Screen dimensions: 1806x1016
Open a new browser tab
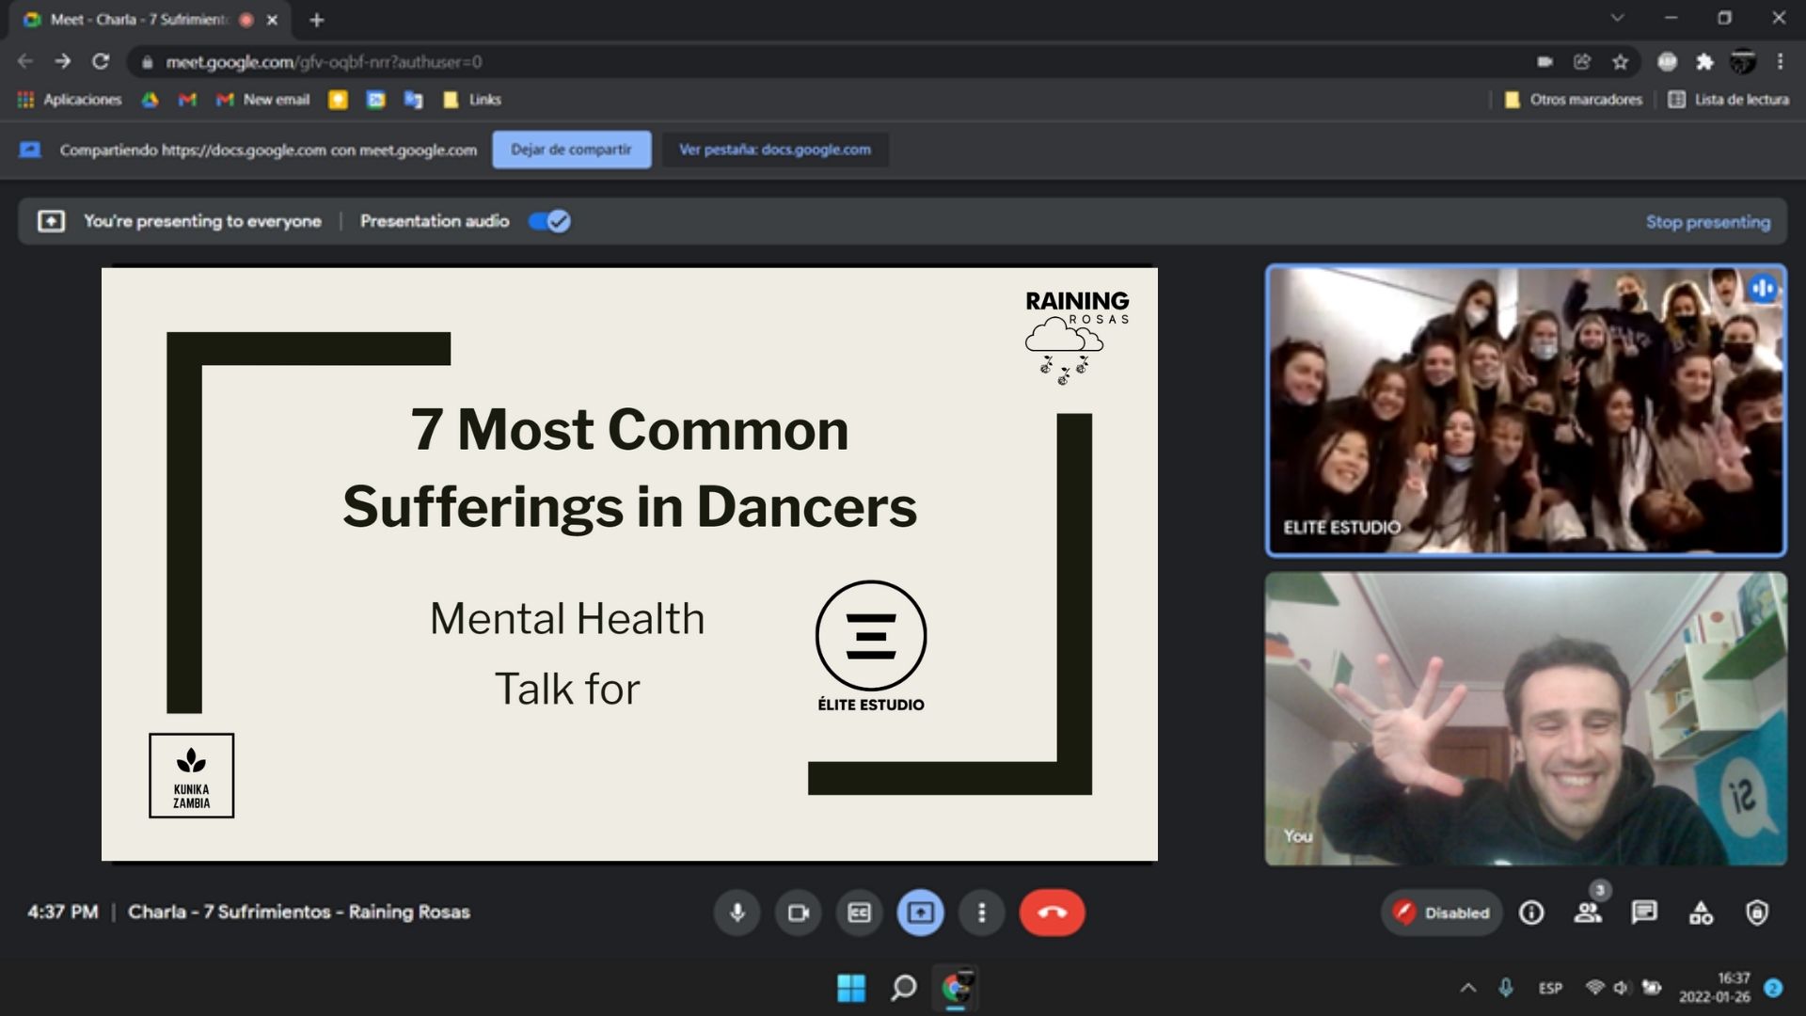click(317, 20)
